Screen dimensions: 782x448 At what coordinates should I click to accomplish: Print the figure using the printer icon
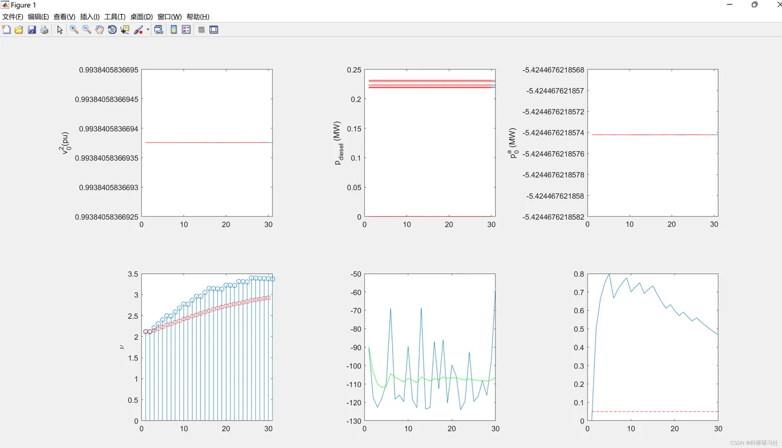[x=44, y=30]
